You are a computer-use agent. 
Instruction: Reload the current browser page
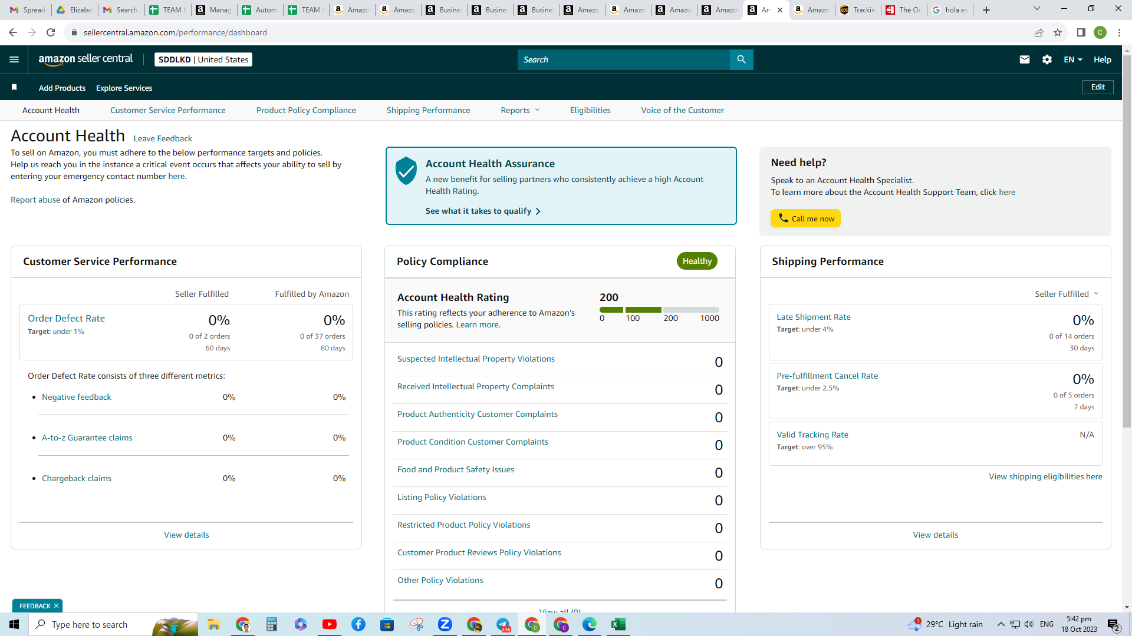[51, 32]
